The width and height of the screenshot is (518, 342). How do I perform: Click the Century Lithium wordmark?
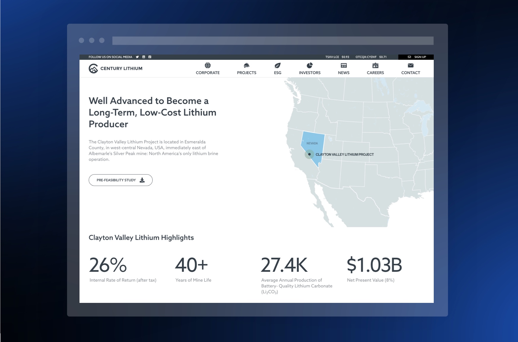[x=121, y=68]
